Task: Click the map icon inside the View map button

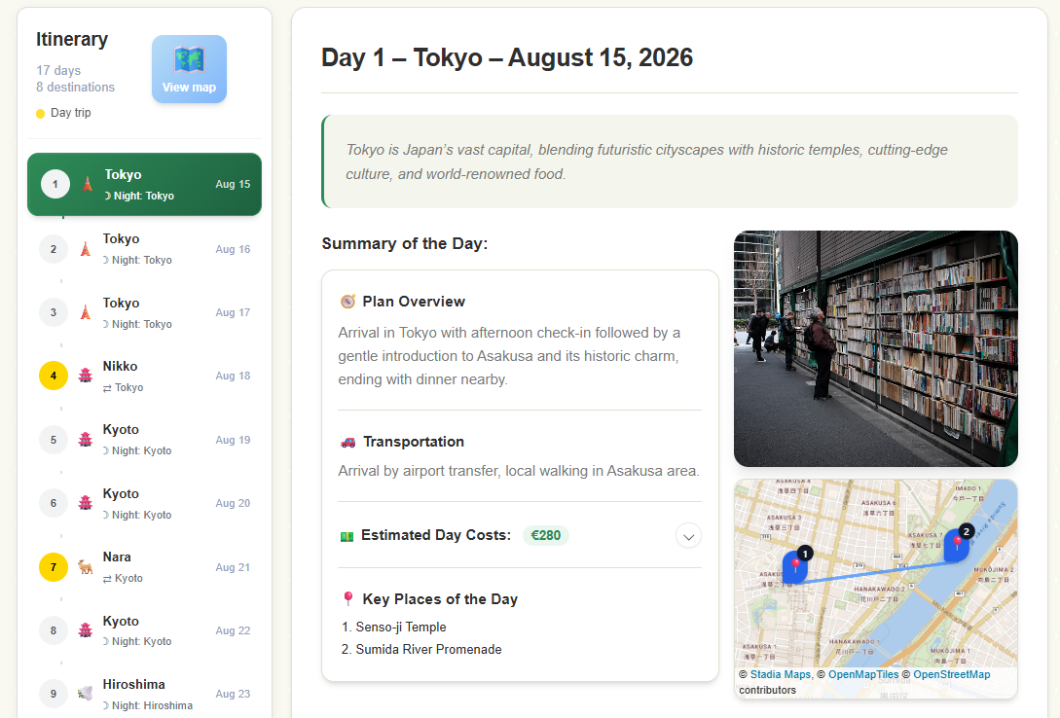Action: tap(189, 59)
